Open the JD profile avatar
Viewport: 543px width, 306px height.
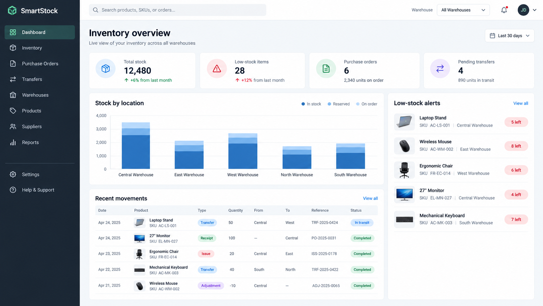click(x=524, y=10)
